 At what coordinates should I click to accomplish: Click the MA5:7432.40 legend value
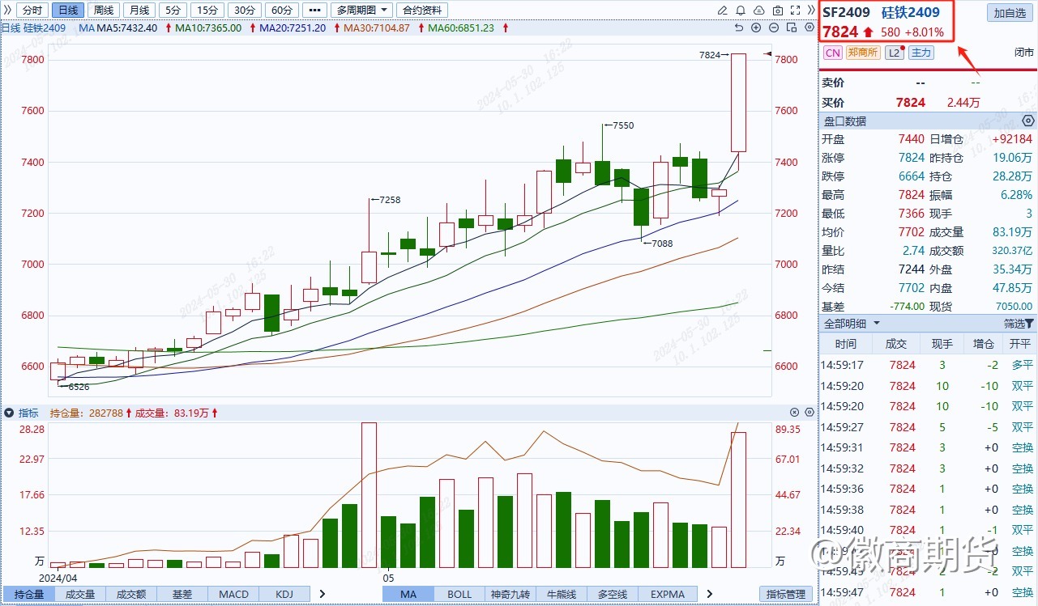tap(127, 28)
